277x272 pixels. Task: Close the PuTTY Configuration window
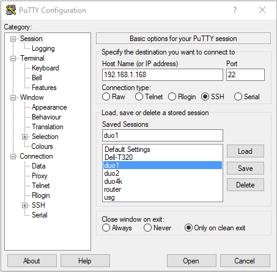pos(262,10)
